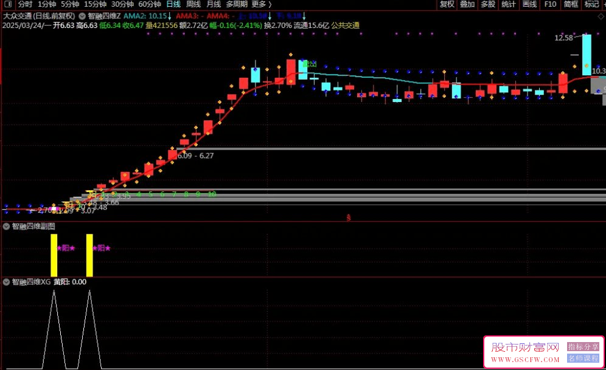Click the 额2.72亿 turnover amount

point(193,26)
